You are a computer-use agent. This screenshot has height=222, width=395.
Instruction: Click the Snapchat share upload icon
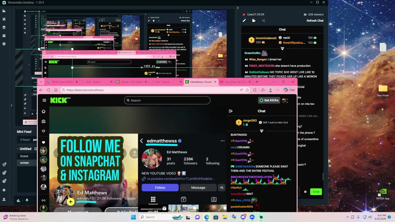(x=134, y=153)
